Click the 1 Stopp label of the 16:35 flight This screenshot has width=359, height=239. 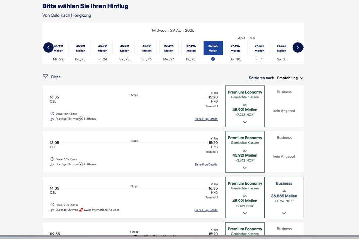(134, 95)
